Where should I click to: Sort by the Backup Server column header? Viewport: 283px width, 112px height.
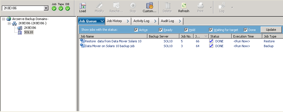click(x=163, y=36)
